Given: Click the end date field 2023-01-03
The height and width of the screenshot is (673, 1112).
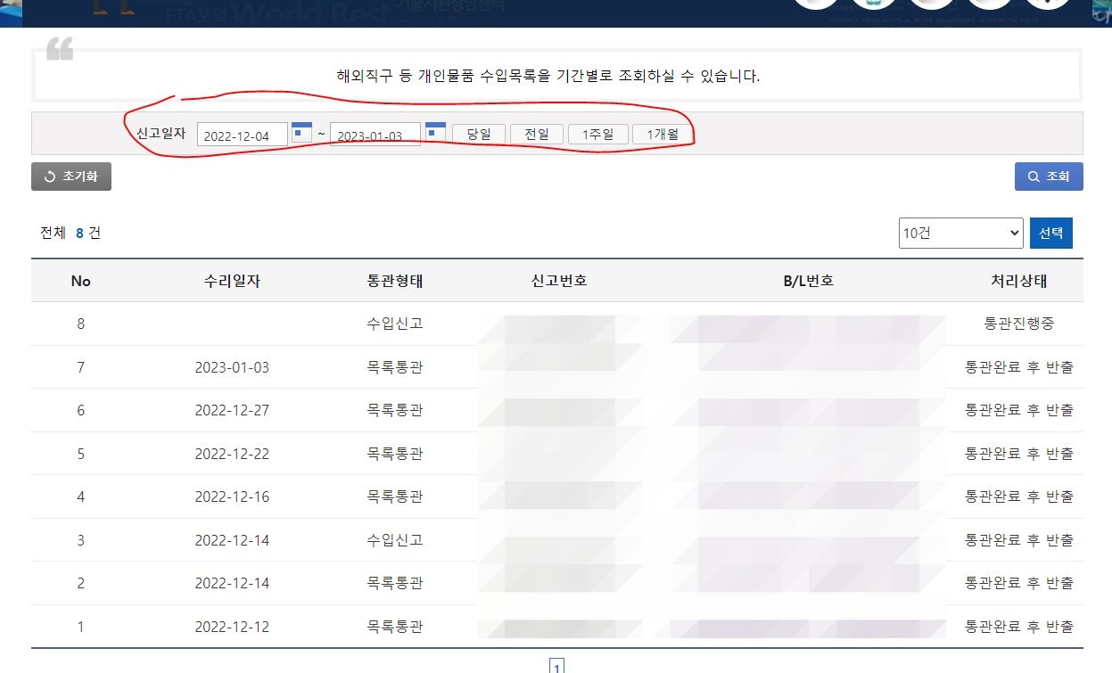Looking at the screenshot, I should 375,135.
